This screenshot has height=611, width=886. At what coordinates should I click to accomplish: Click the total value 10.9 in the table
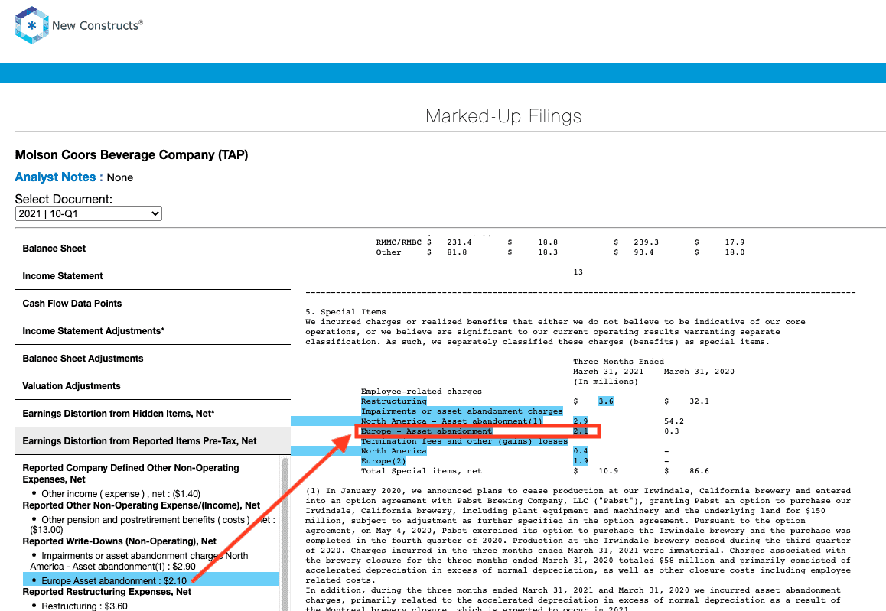pos(608,471)
